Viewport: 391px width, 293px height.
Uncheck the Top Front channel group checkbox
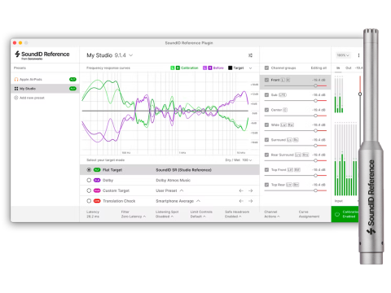[266, 170]
